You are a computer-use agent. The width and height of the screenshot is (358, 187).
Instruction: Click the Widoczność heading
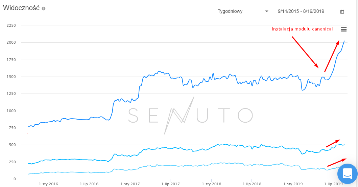click(21, 8)
